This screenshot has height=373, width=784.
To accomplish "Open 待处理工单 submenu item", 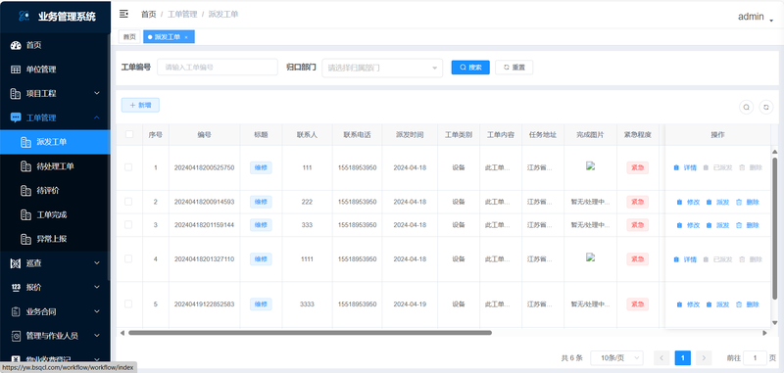I will [x=55, y=166].
